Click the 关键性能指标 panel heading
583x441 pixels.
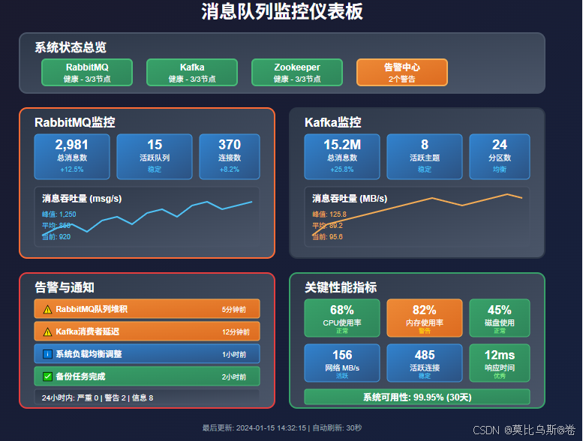[x=341, y=287]
